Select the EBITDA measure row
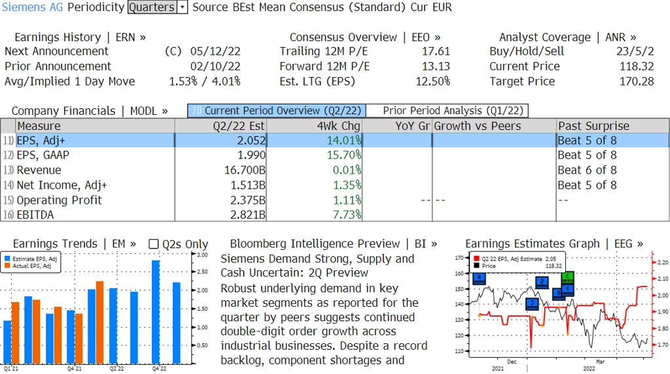The height and width of the screenshot is (374, 670). [x=335, y=215]
